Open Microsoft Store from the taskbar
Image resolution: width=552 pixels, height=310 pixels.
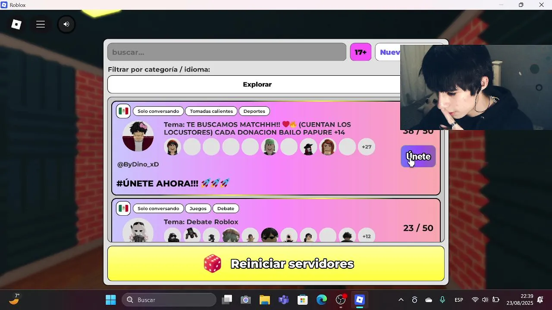pos(303,300)
